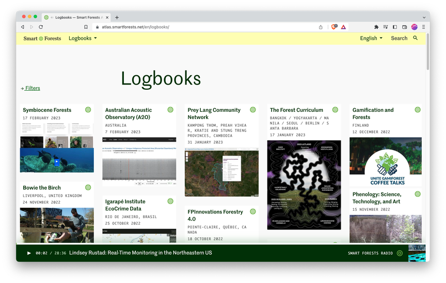The image size is (446, 283).
Task: Click green icon on Bowie the Birch card
Action: tap(88, 187)
